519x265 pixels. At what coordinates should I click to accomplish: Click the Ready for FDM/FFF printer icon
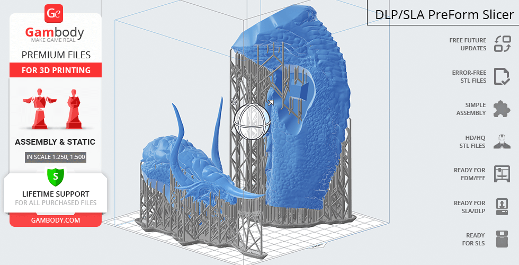click(x=502, y=174)
